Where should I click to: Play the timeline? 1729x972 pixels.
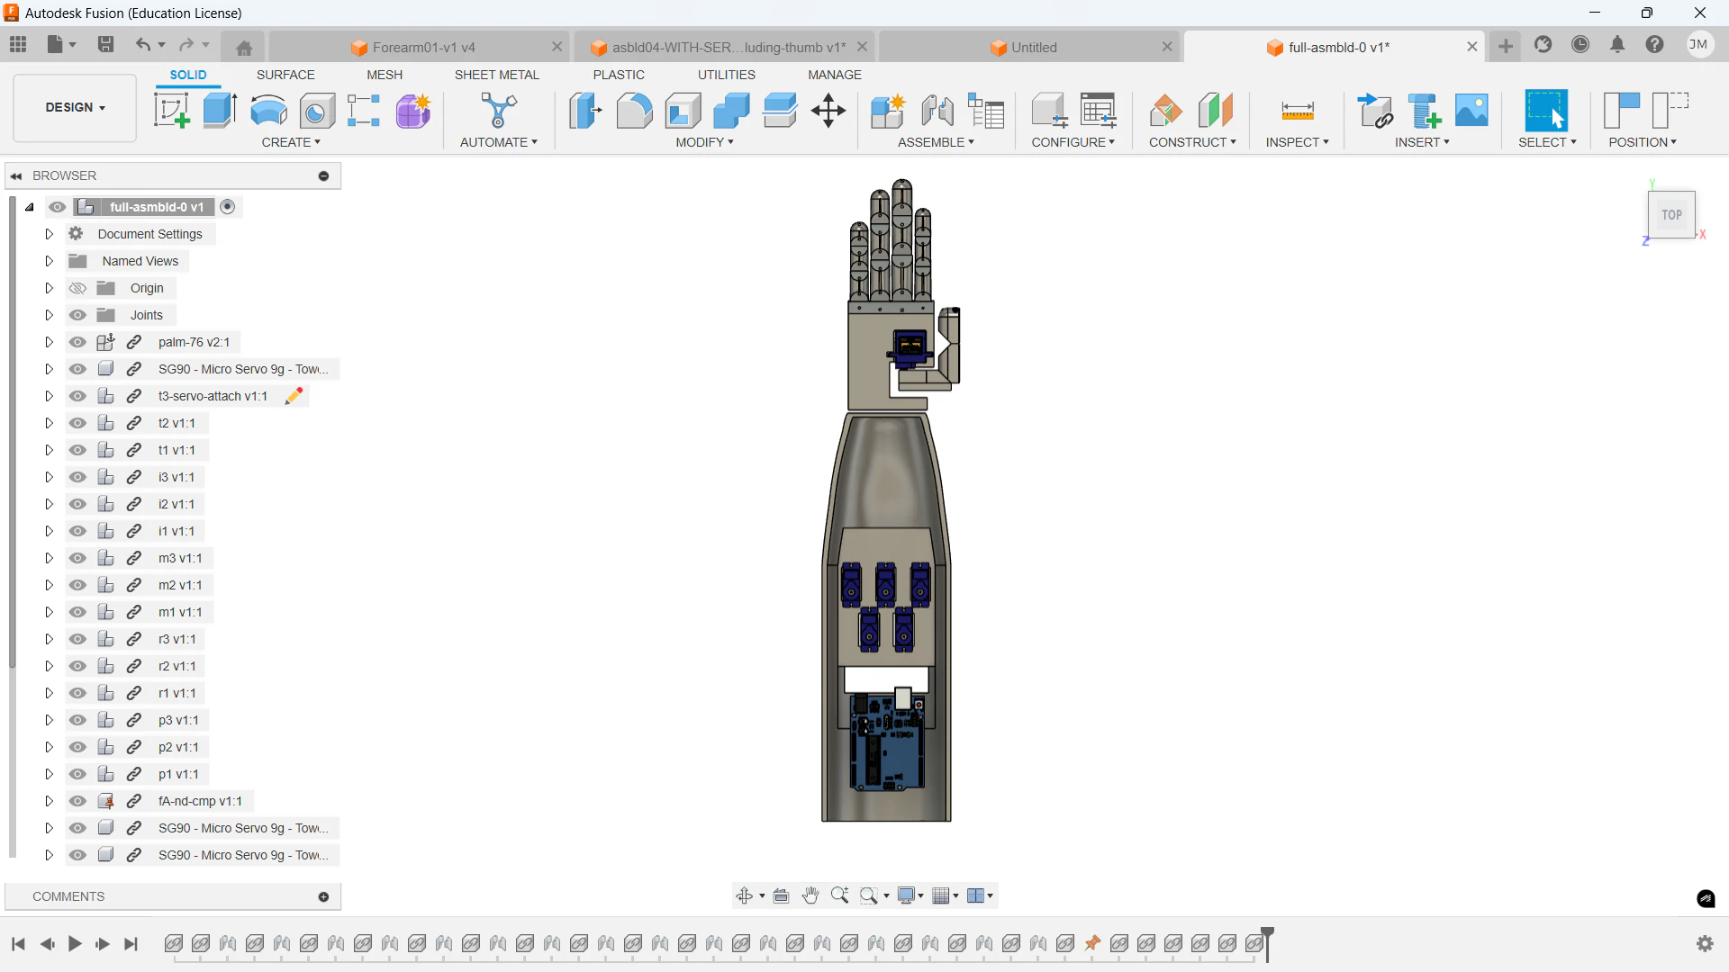click(75, 944)
